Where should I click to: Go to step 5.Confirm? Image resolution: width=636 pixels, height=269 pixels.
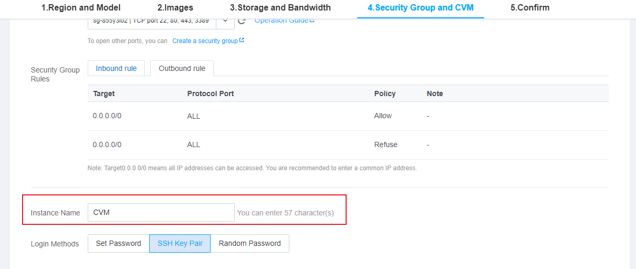(x=530, y=8)
